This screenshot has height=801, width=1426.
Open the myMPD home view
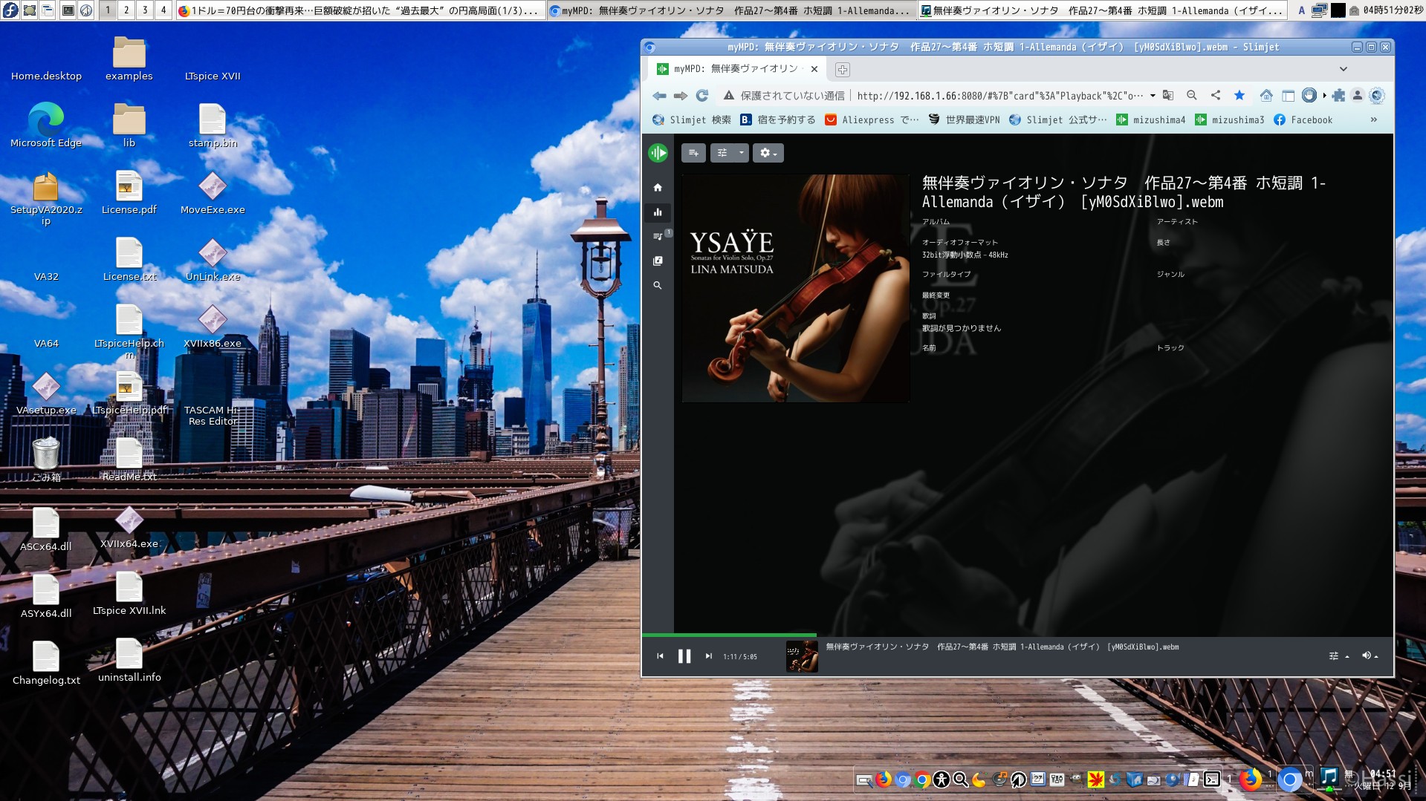pos(658,188)
